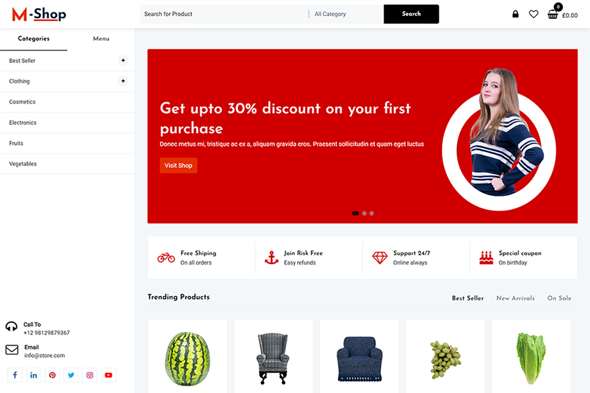Visit the Facebook social page
The height and width of the screenshot is (393, 590).
(15, 375)
